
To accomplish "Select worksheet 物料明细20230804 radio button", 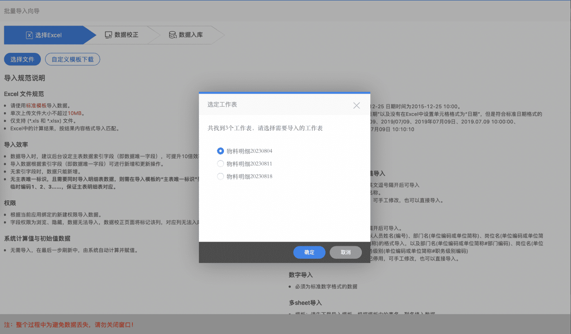I will [x=221, y=151].
